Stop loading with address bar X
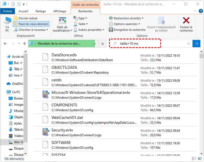 click(103, 44)
